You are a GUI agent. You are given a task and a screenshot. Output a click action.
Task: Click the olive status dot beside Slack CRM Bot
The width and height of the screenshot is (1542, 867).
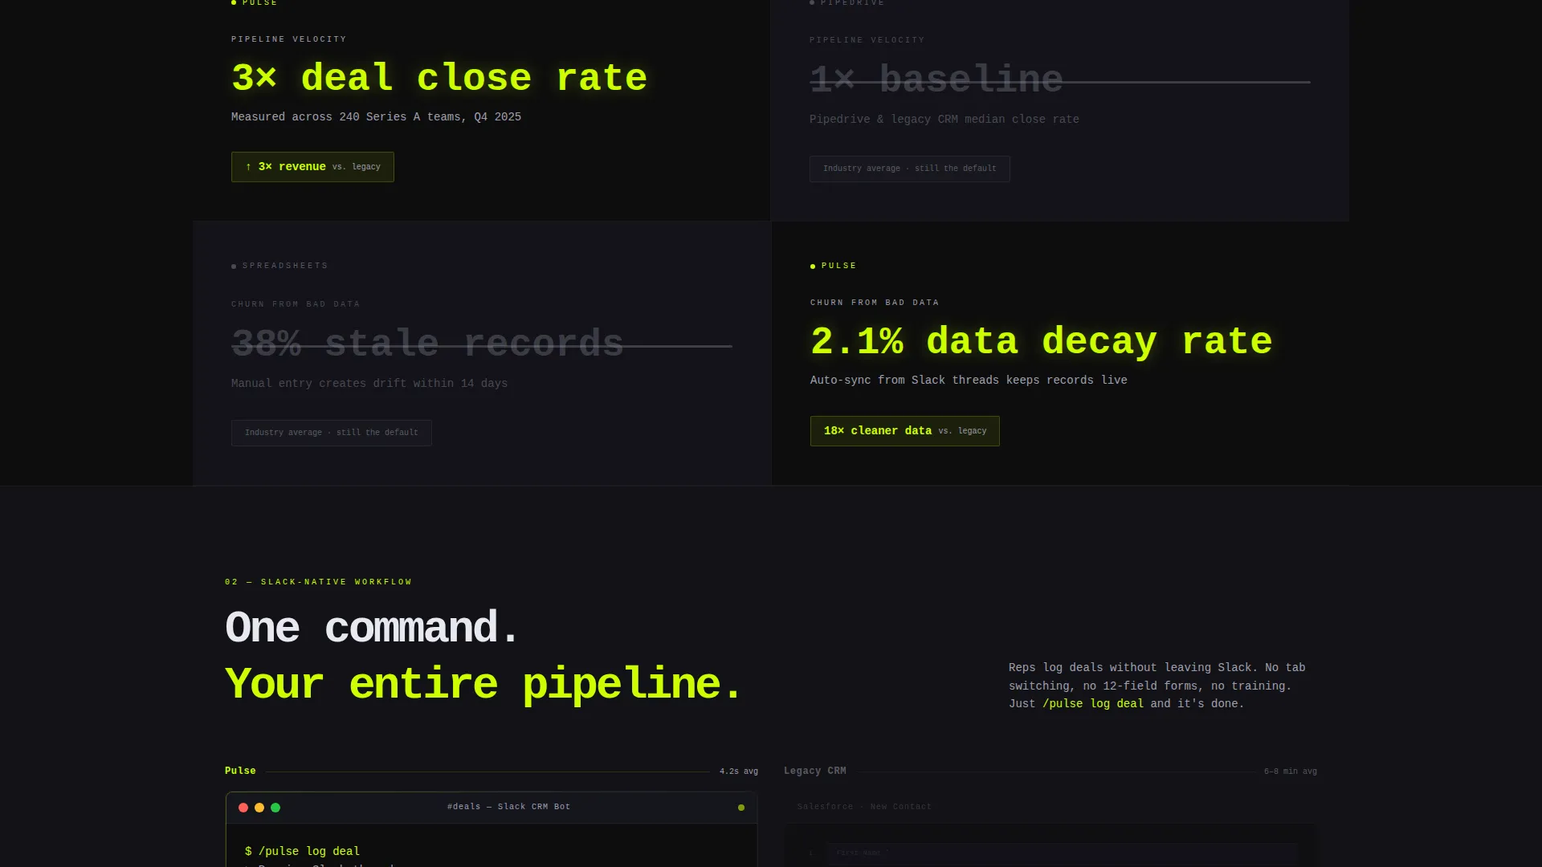(741, 808)
